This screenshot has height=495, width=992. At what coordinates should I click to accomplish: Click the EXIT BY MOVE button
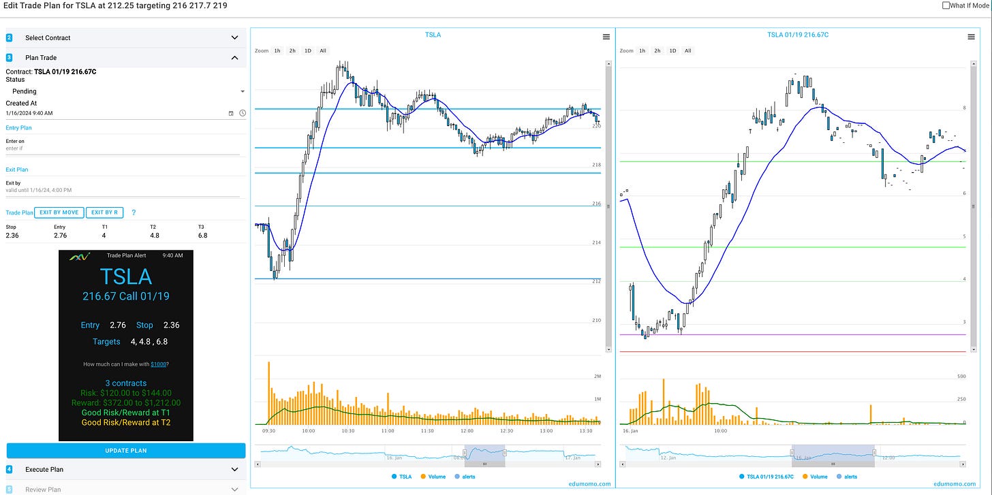click(59, 212)
